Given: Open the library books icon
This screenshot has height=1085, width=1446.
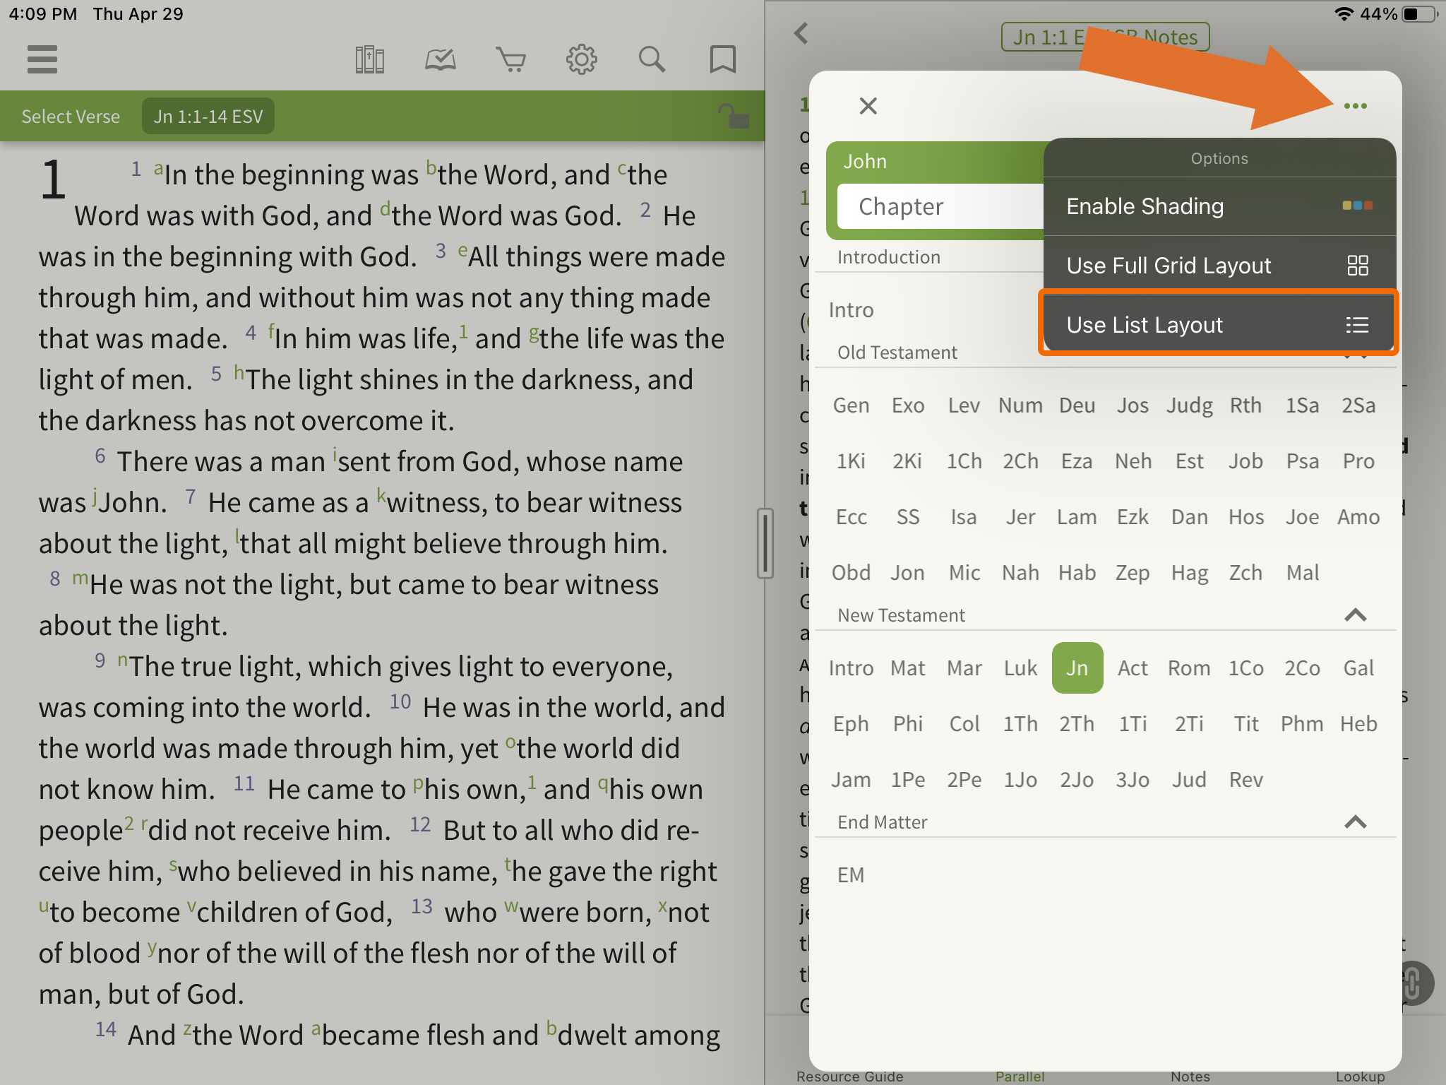Looking at the screenshot, I should pyautogui.click(x=369, y=60).
